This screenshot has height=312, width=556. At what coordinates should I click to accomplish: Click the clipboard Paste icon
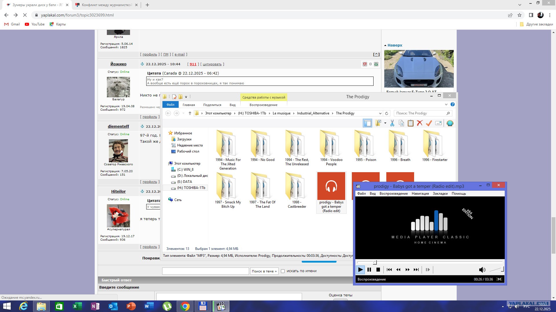pos(410,123)
